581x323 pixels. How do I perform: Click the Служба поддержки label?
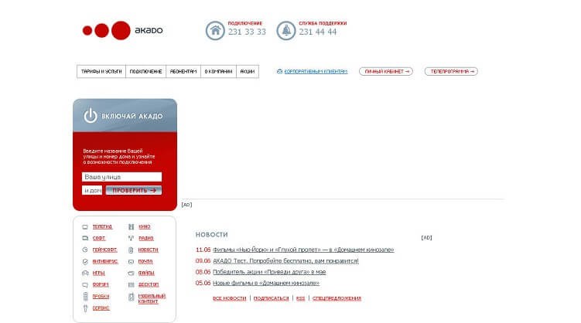323,23
